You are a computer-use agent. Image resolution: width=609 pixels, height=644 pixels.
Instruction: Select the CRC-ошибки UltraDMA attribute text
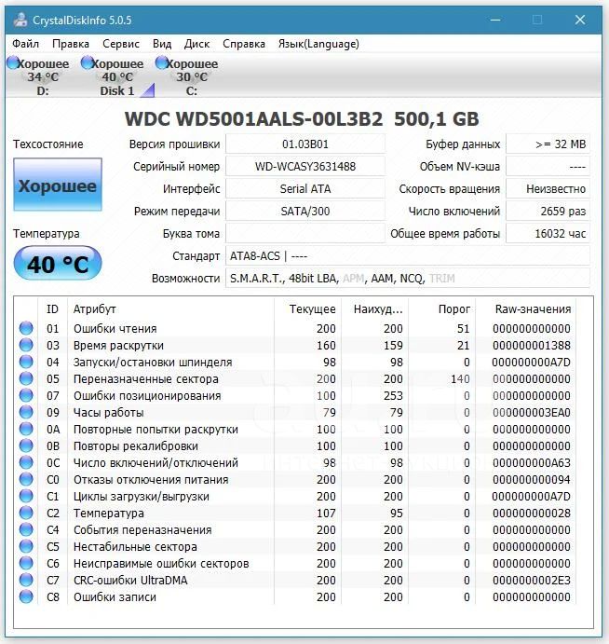pyautogui.click(x=130, y=581)
